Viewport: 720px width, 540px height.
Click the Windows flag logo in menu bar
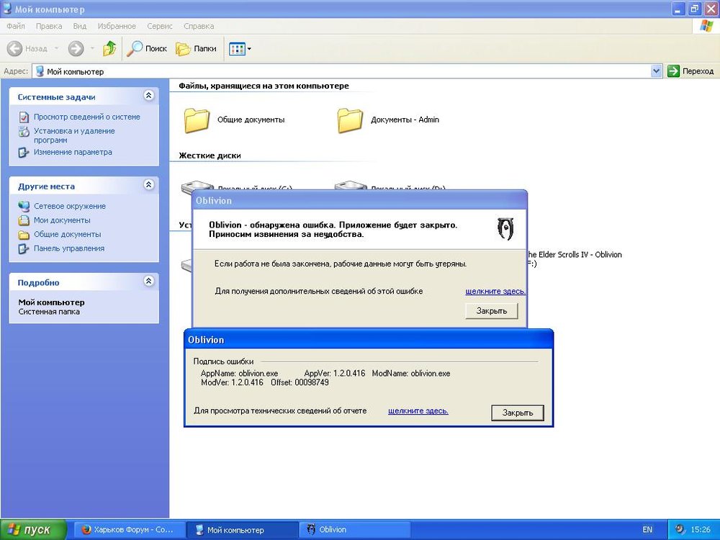[706, 26]
